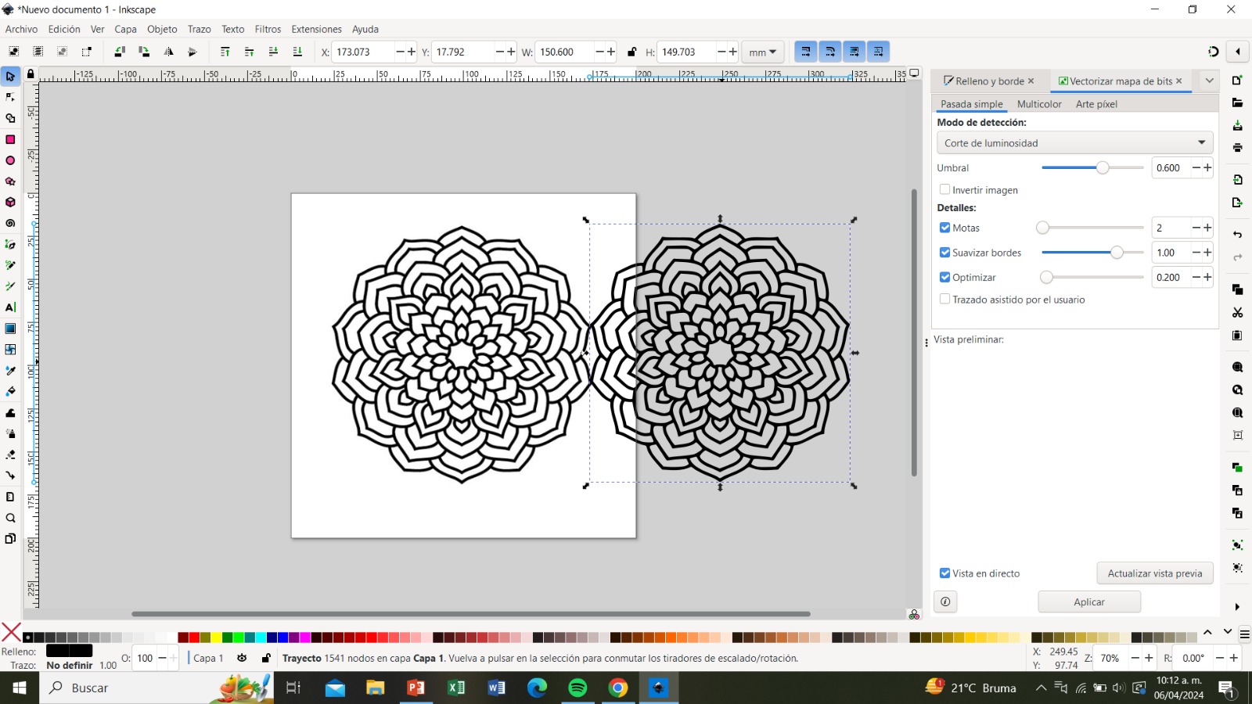The width and height of the screenshot is (1252, 704).
Task: Open the color palette options menu
Action: (x=1244, y=634)
